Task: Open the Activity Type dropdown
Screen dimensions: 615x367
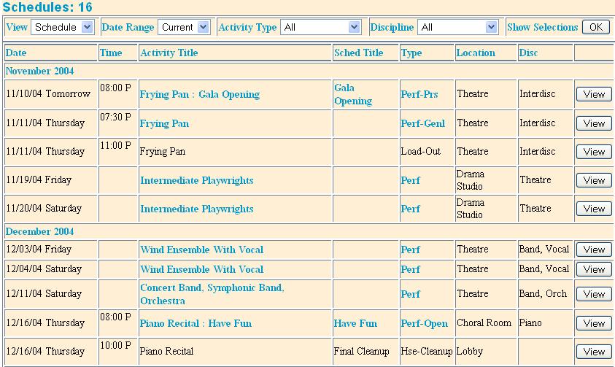Action: [321, 28]
